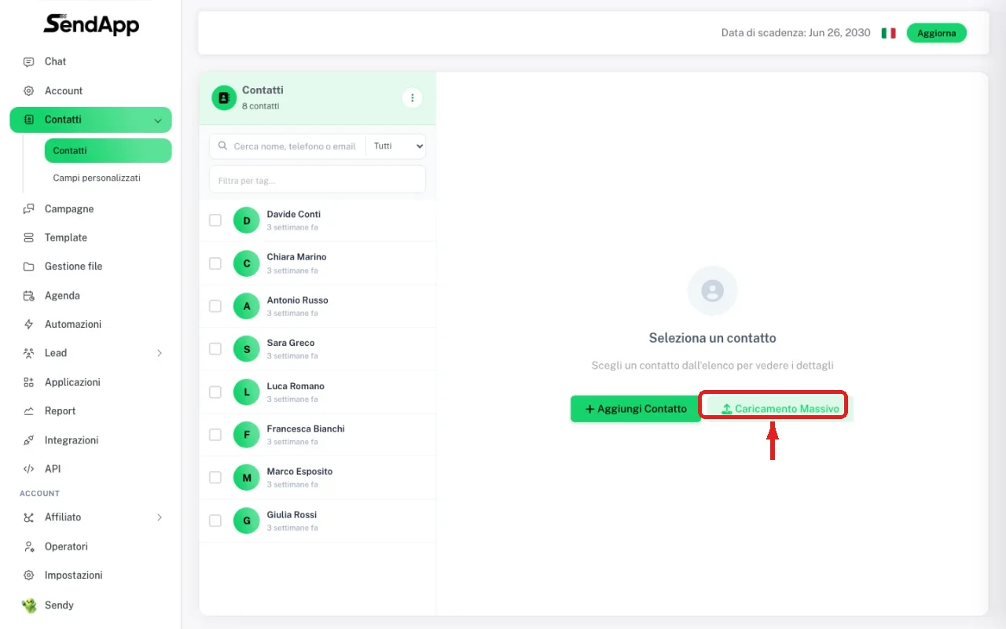Select the Sara Greco contact name
This screenshot has width=1006, height=629.
291,343
